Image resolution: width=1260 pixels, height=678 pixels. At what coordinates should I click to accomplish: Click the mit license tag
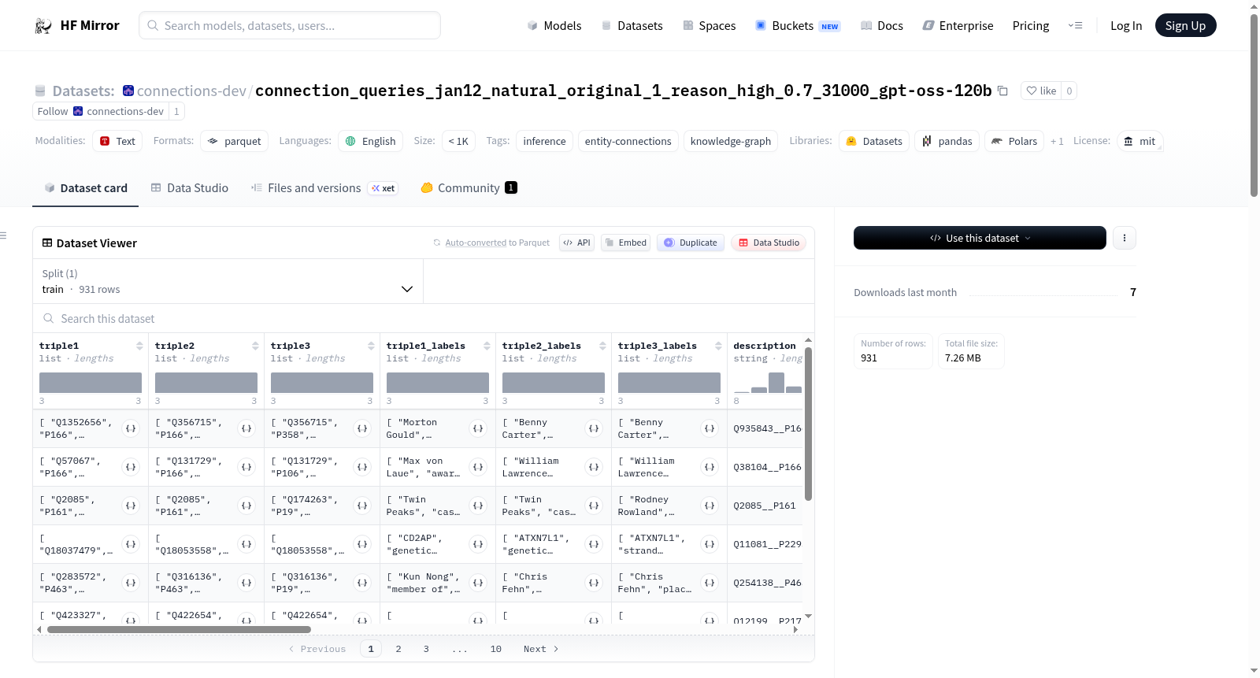(x=1140, y=141)
